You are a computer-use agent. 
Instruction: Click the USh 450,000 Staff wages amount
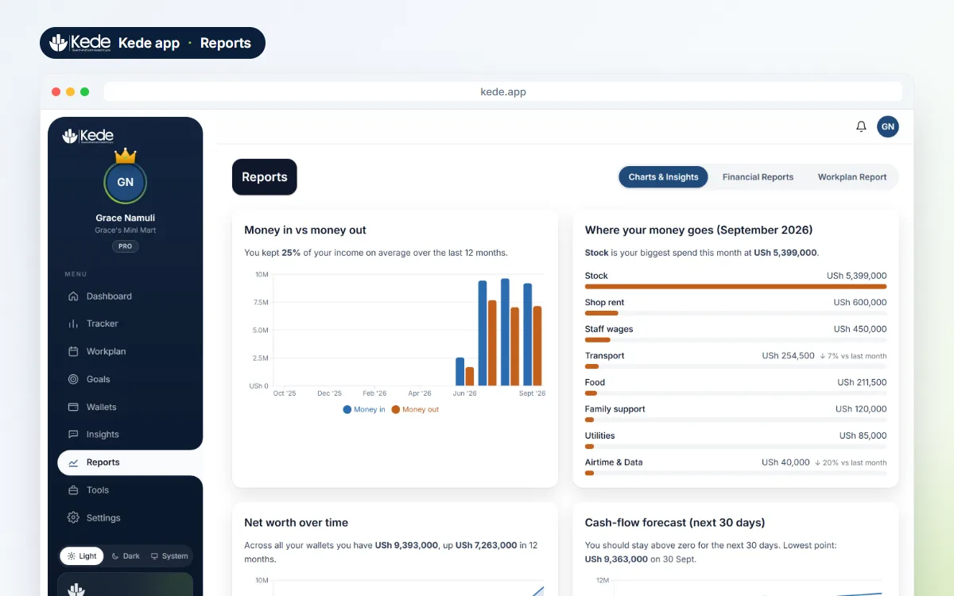(x=860, y=329)
